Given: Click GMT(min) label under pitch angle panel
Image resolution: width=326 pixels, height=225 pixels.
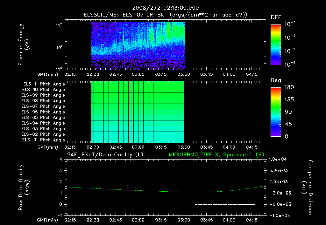Looking at the screenshot, I should point(48,147).
